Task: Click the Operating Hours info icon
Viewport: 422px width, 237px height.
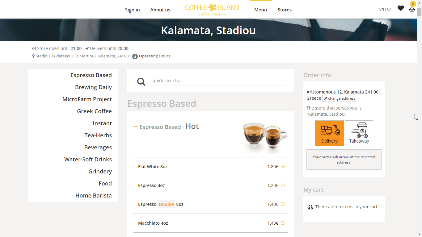Action: [135, 56]
